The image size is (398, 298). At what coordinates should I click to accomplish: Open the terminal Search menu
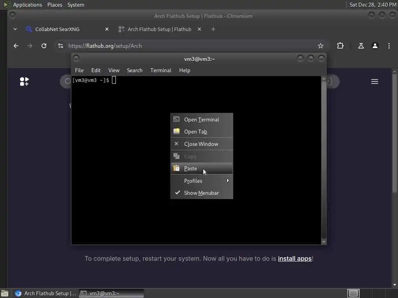(x=134, y=71)
